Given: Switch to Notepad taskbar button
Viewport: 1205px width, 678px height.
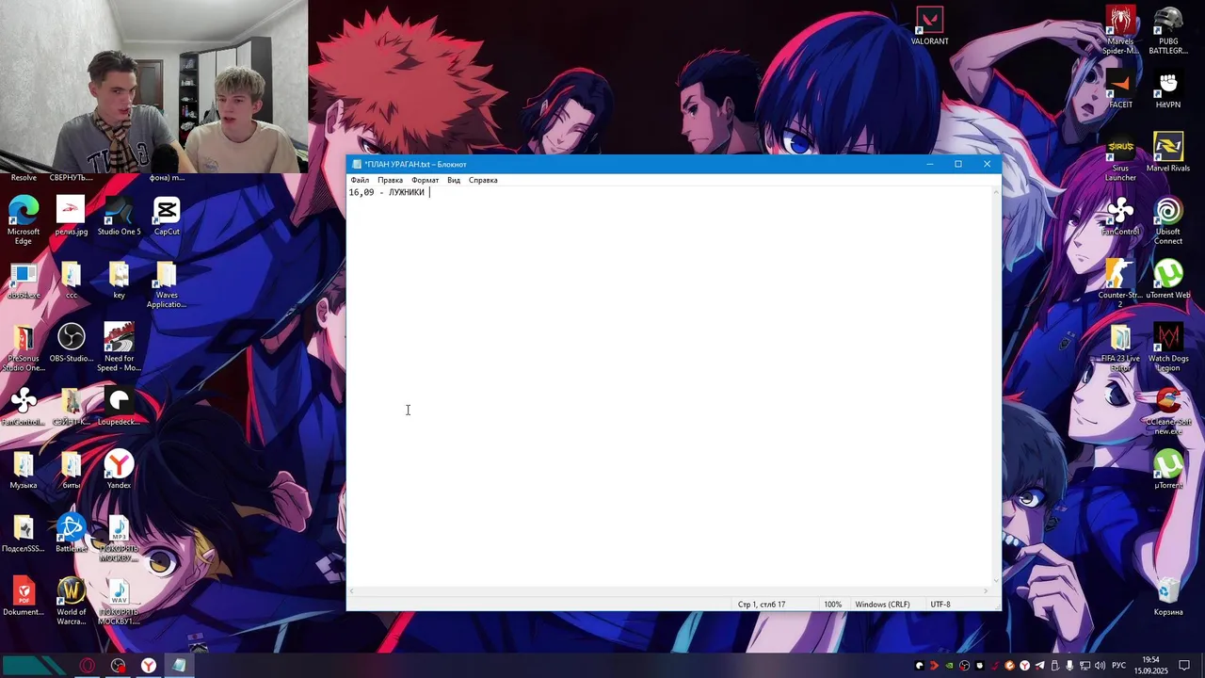Looking at the screenshot, I should (179, 666).
